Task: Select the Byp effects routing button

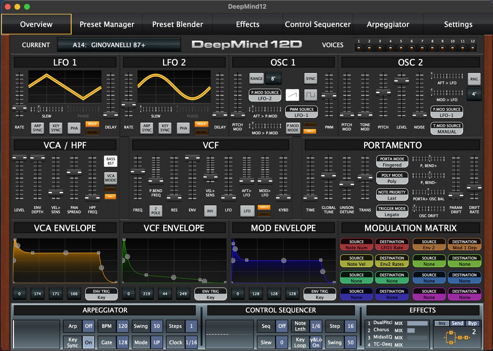Action: pyautogui.click(x=472, y=323)
